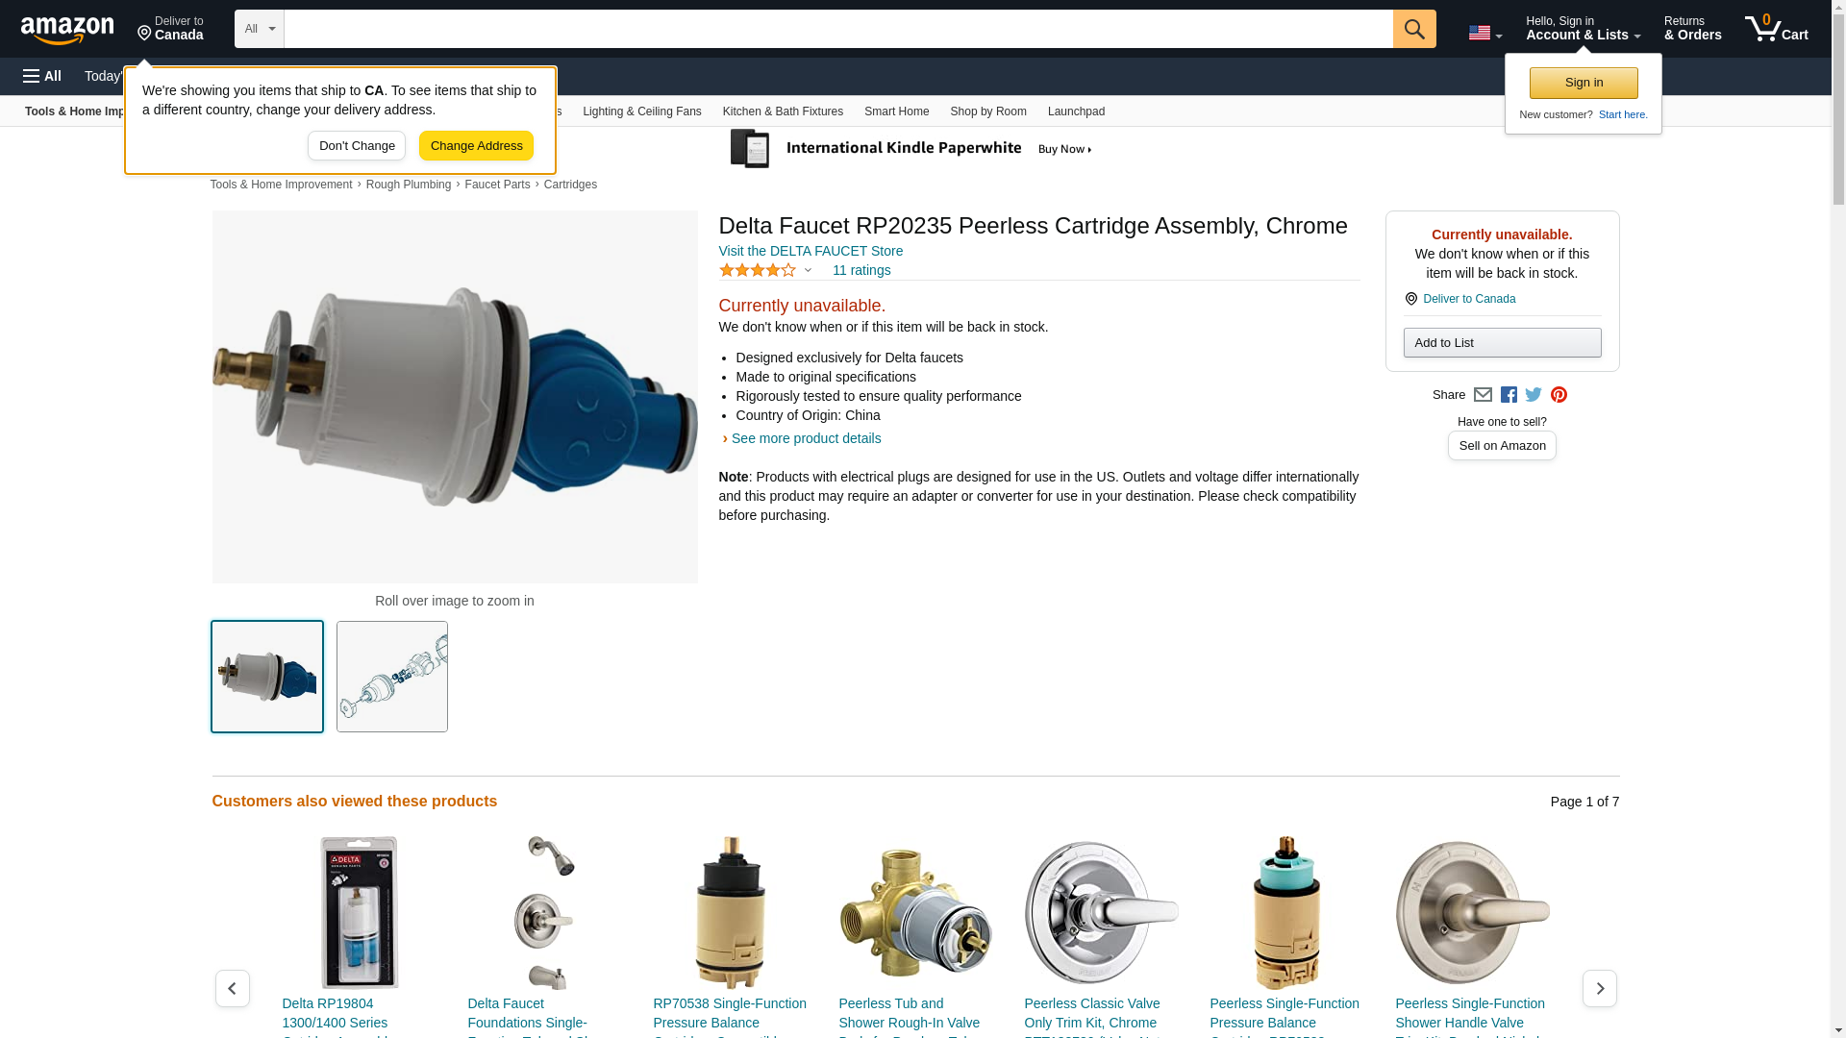Open the country flag language dropdown

pos(1484,33)
